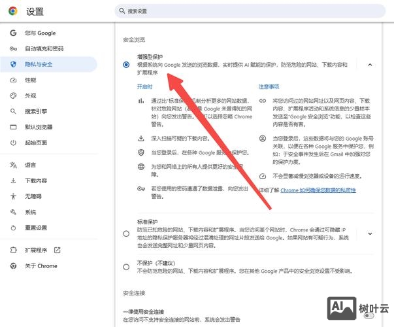Open 扩展程序 in sidebar
The image size is (394, 327).
click(x=36, y=250)
